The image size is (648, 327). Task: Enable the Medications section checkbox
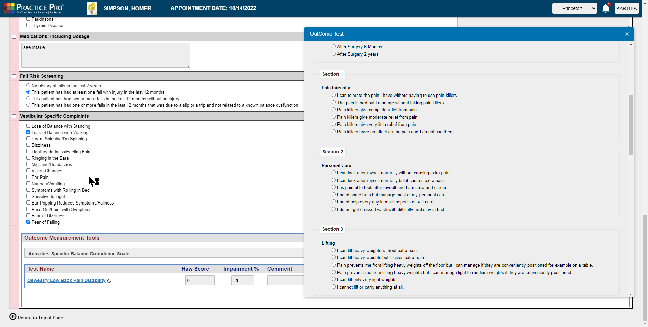[x=14, y=36]
